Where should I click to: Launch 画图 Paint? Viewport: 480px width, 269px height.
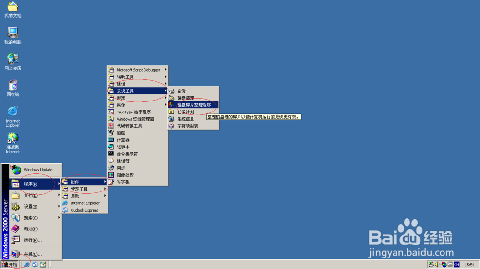point(137,133)
